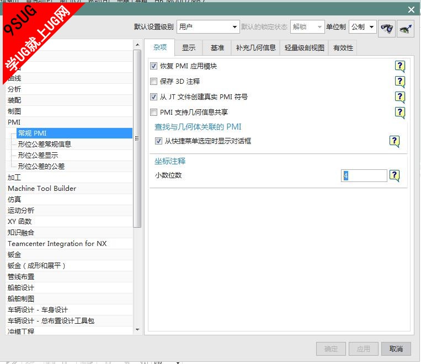421x364 pixels.
Task: Select Teamcenter Integration for NX category
Action: [69, 243]
